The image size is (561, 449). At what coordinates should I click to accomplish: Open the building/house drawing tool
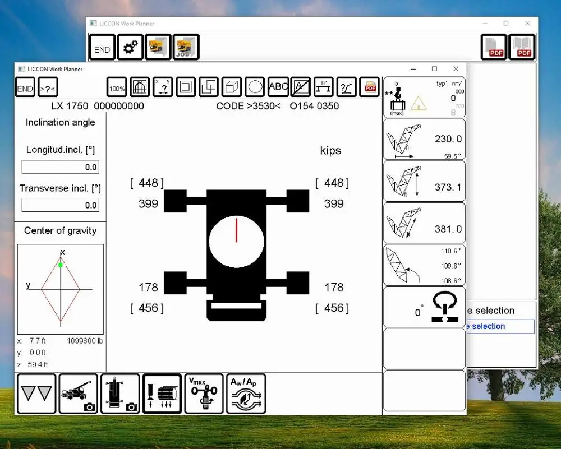[140, 87]
